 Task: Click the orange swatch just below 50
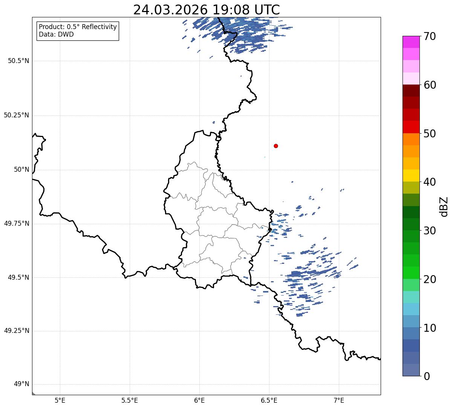411,139
